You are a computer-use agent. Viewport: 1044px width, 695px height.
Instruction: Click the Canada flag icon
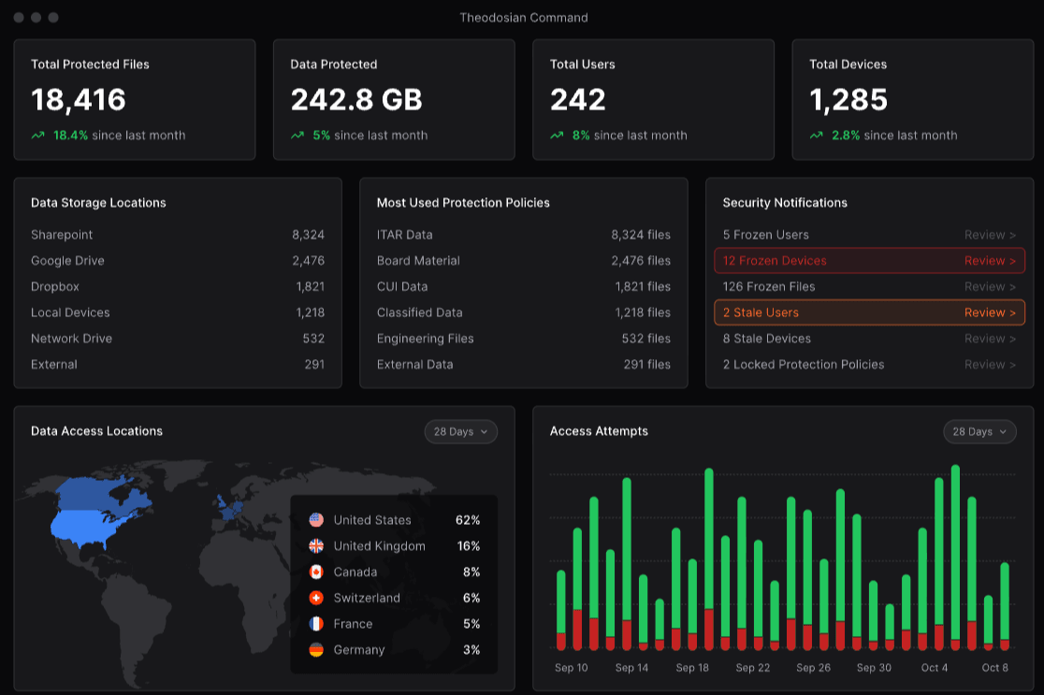(x=315, y=572)
